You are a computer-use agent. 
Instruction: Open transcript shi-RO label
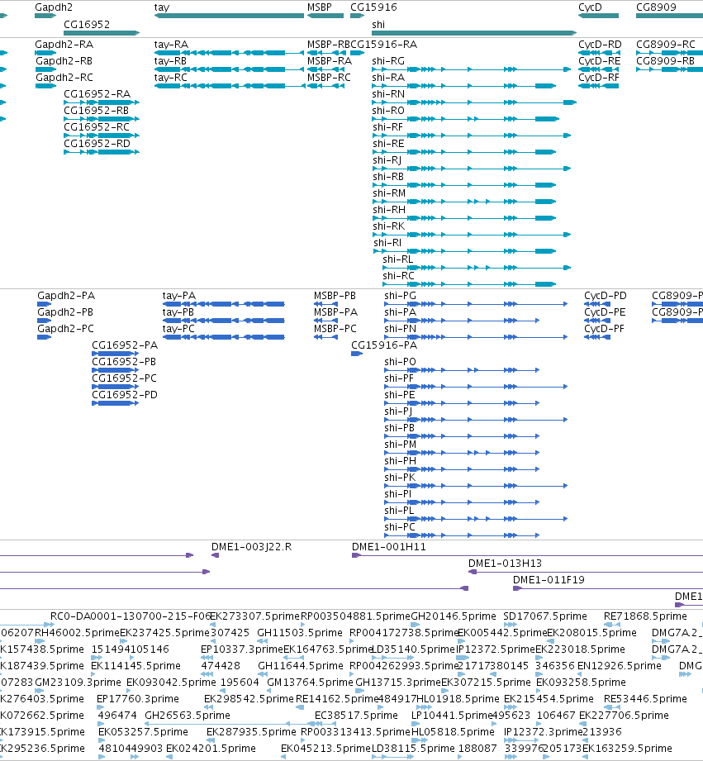click(388, 110)
